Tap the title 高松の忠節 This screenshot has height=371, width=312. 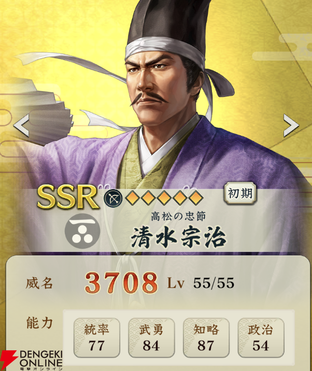(178, 216)
